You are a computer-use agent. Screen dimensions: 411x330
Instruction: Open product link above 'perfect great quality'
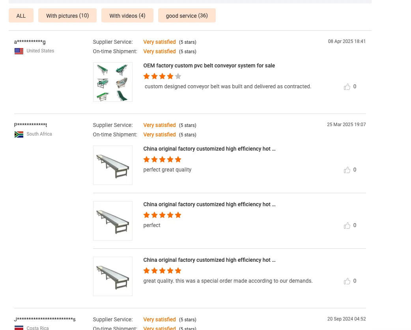tap(209, 149)
